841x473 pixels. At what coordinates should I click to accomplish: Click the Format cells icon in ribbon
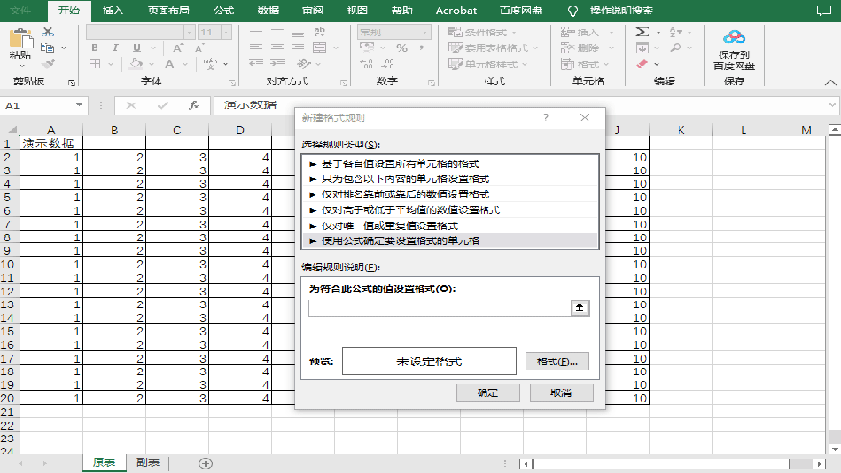click(568, 64)
